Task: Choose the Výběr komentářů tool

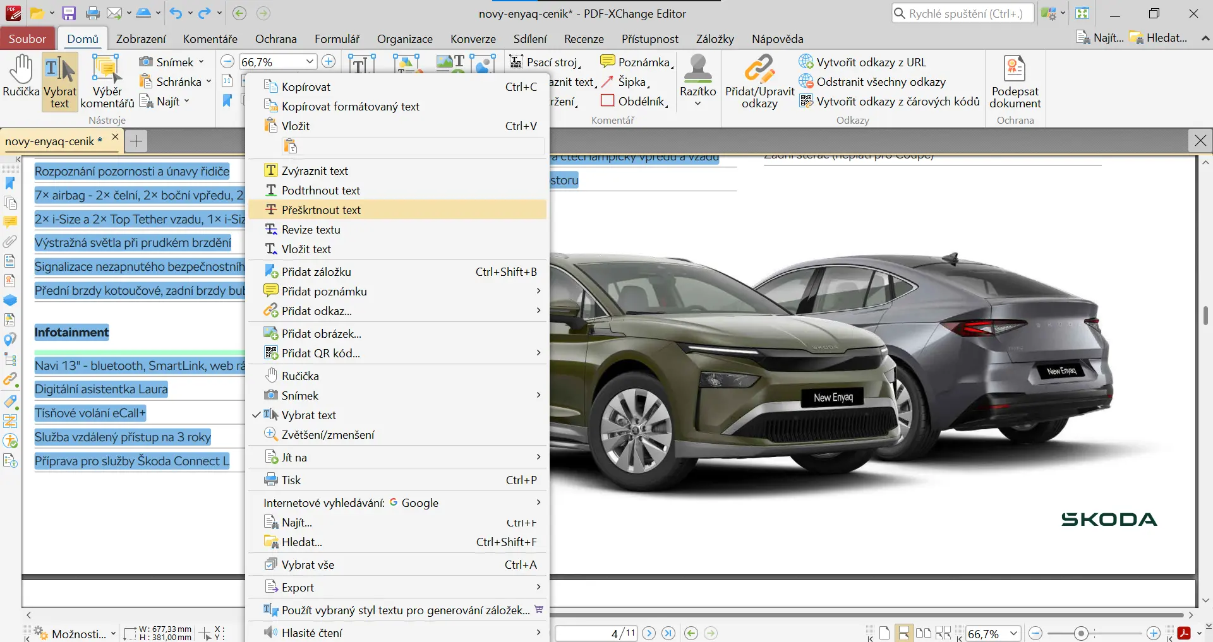Action: point(107,82)
